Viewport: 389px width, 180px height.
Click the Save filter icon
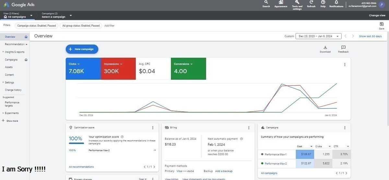pyautogui.click(x=382, y=24)
